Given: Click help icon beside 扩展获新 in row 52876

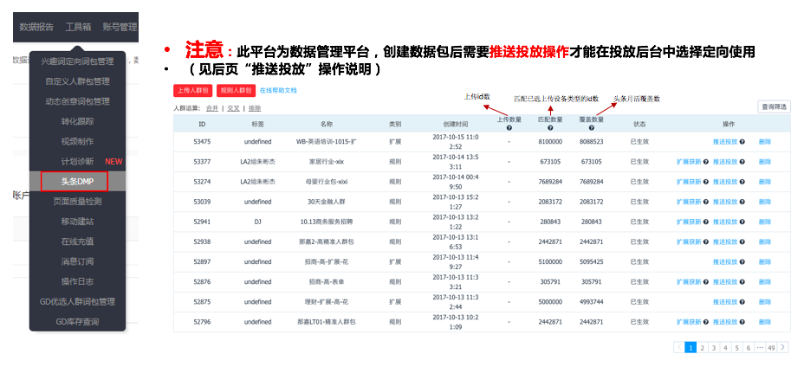Looking at the screenshot, I should 705,282.
